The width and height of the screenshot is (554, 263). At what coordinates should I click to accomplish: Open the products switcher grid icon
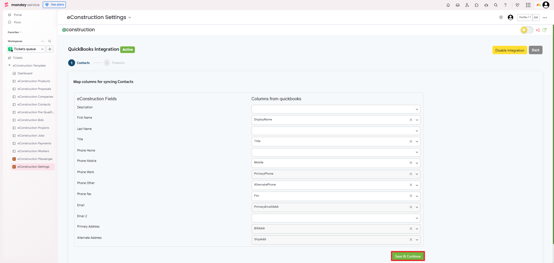point(528,5)
